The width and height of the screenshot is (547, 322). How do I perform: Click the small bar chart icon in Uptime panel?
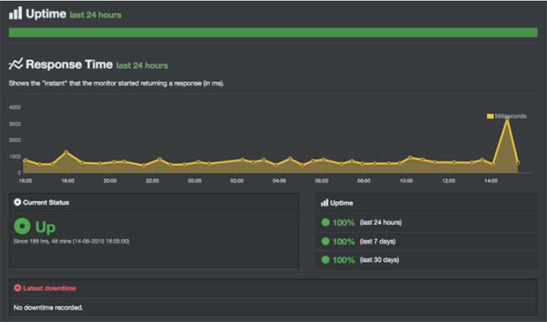(325, 203)
